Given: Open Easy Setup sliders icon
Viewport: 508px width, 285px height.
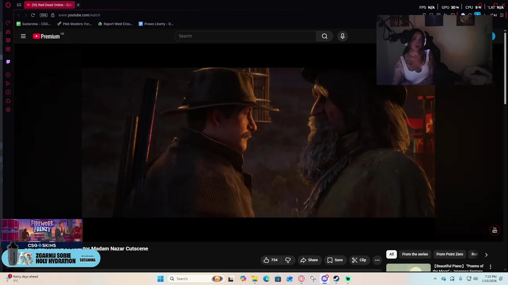Looking at the screenshot, I should click(x=502, y=15).
